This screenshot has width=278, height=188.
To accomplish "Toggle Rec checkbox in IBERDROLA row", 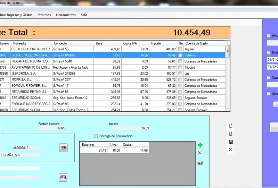I will [180, 73].
